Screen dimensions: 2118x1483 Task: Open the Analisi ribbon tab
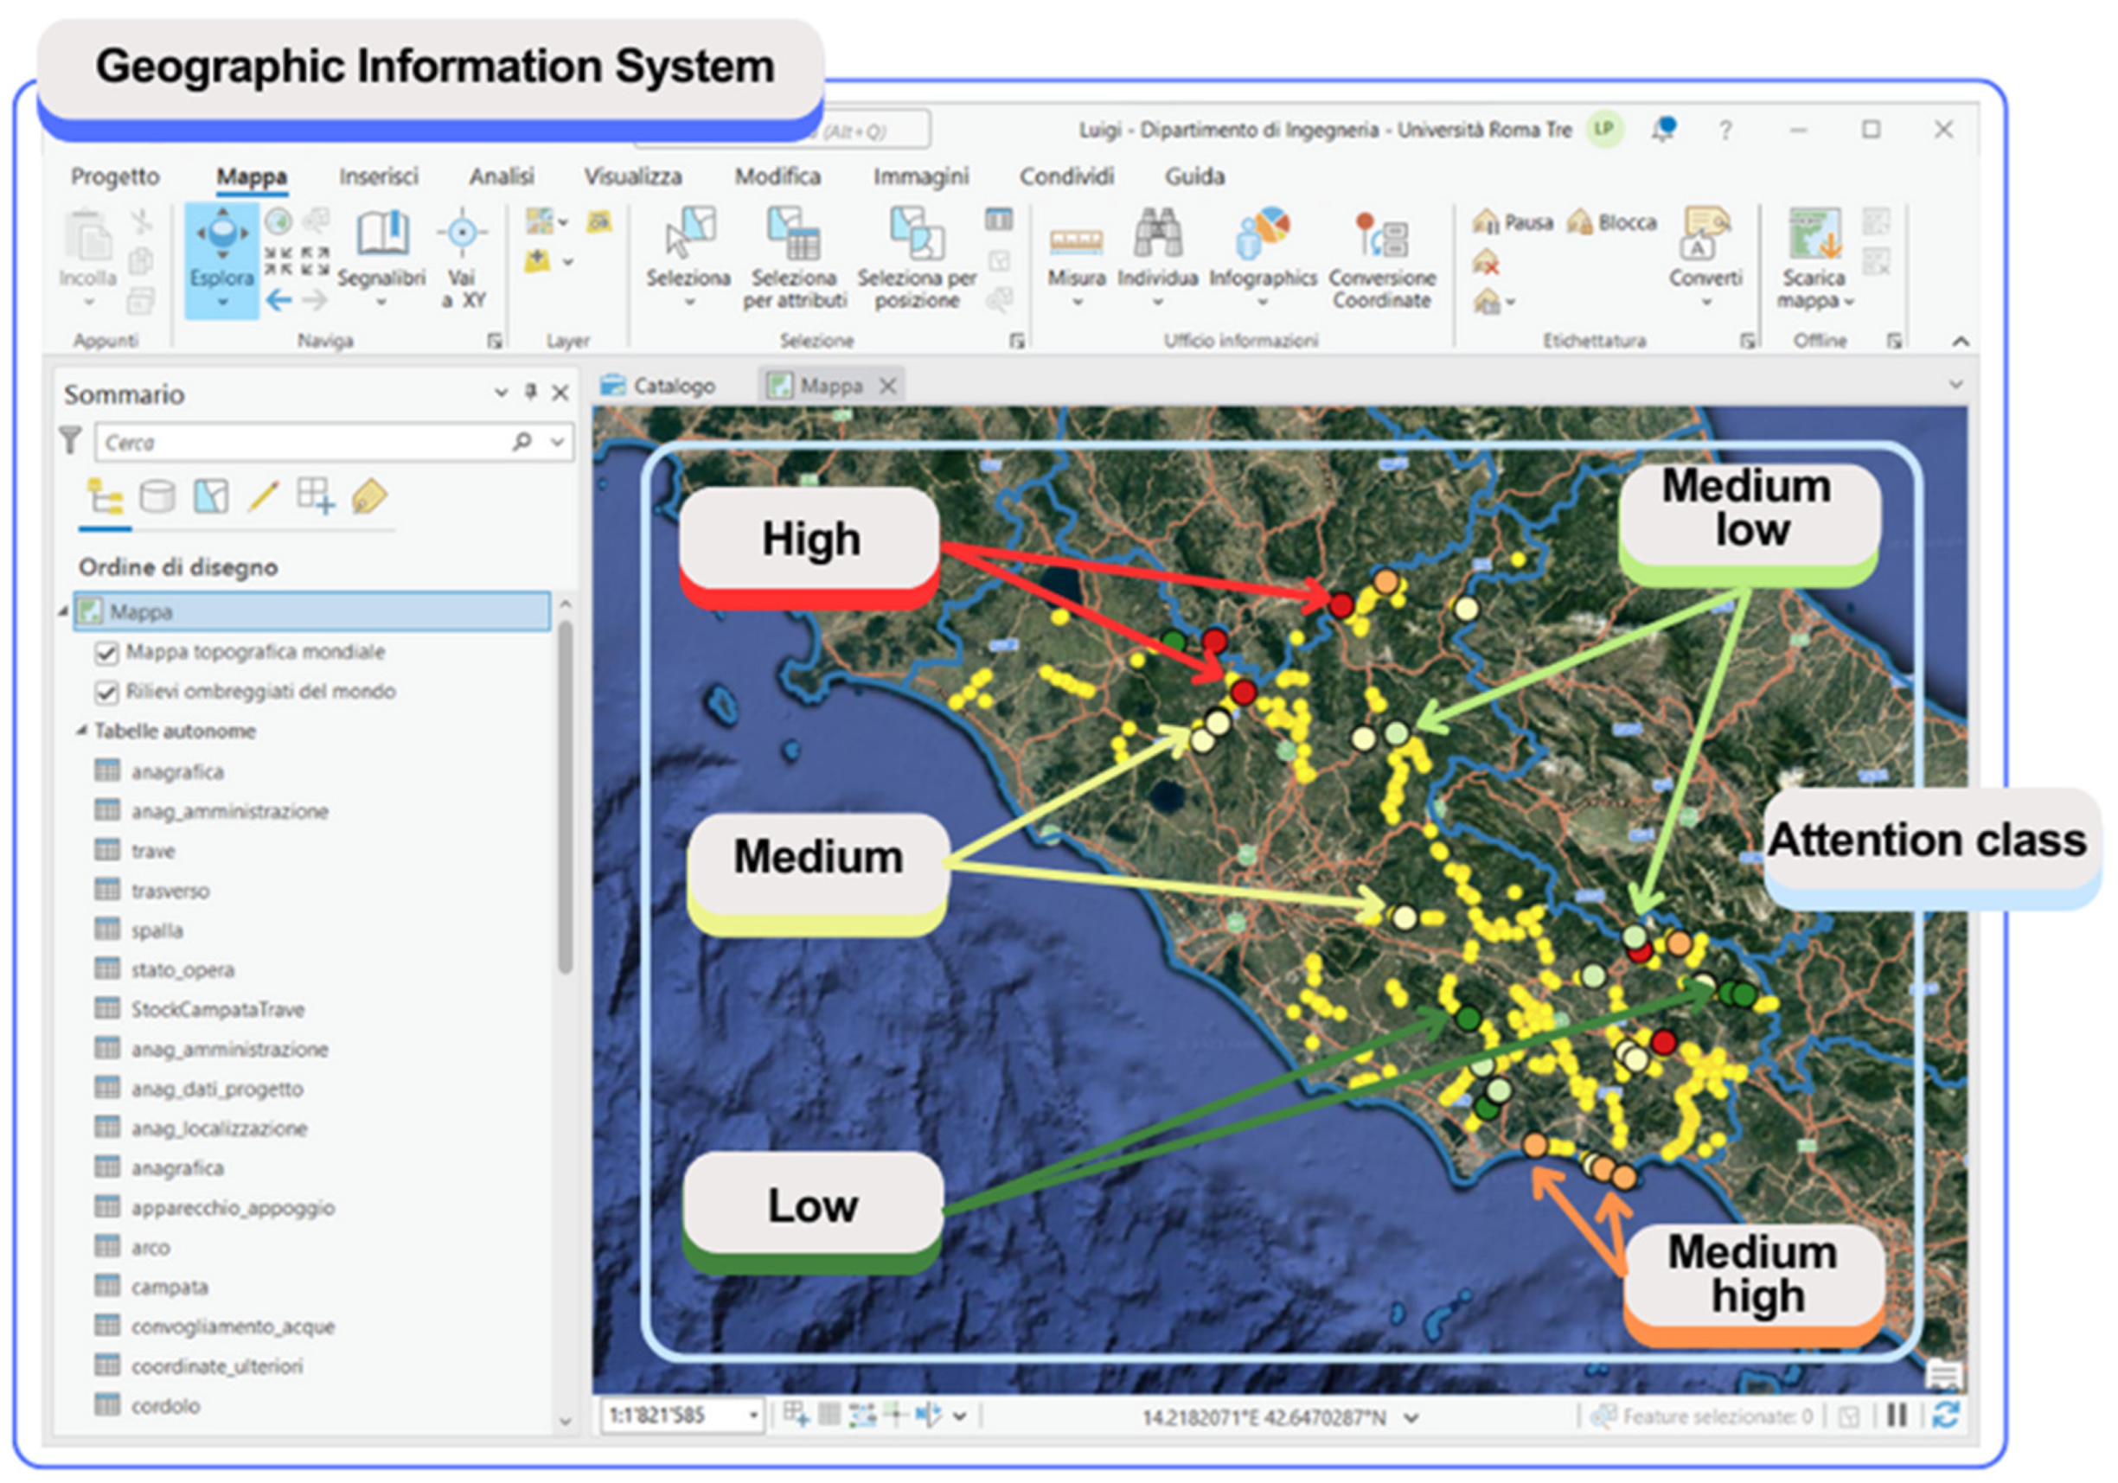[501, 176]
